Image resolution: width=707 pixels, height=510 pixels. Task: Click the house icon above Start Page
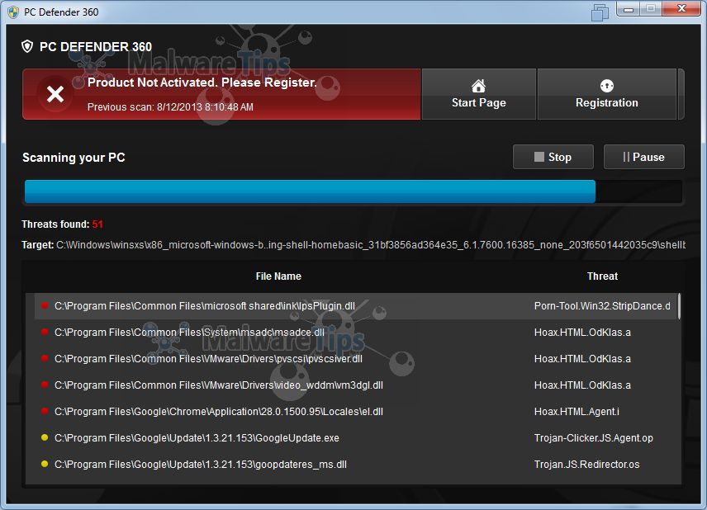point(478,86)
